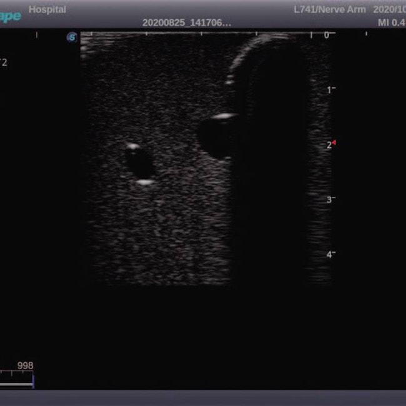Click the 2 cm depth scale mark
Screen dimensions: 406x406
tap(328, 145)
